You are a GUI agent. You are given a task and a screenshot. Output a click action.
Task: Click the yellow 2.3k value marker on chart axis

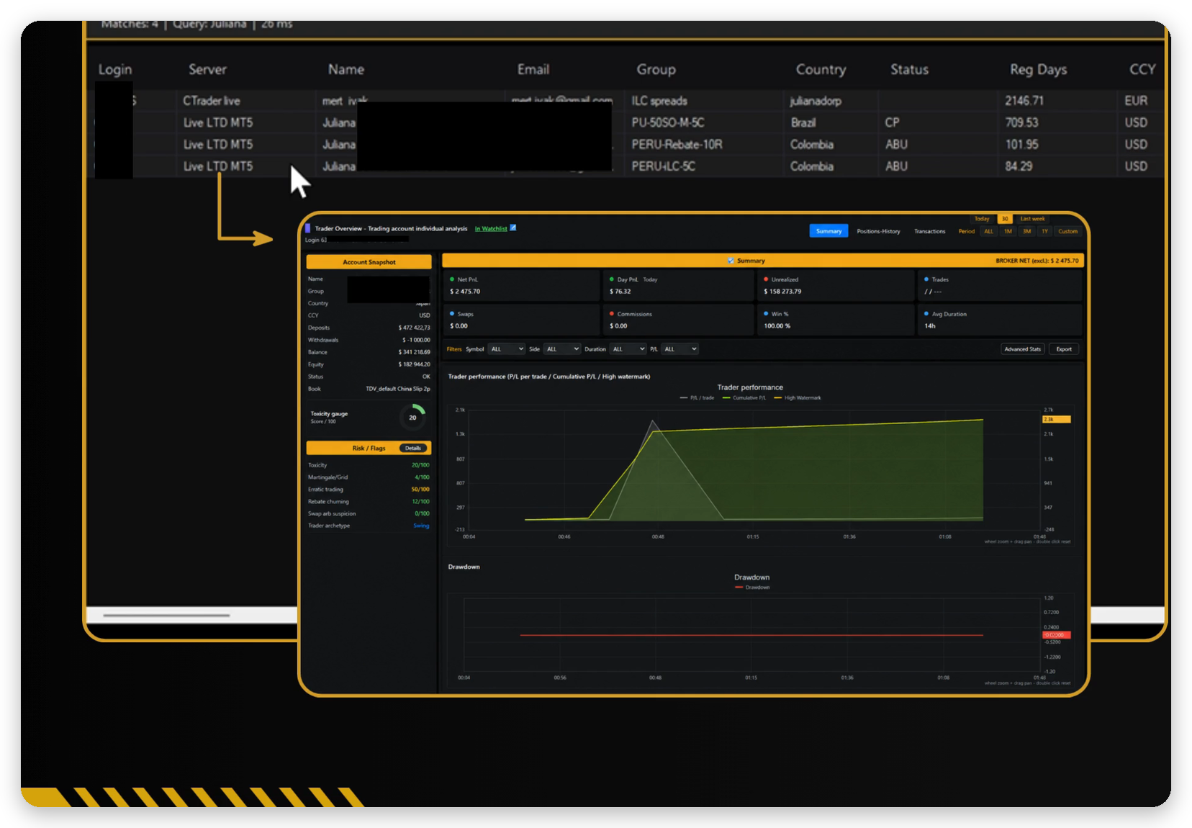(x=1057, y=419)
